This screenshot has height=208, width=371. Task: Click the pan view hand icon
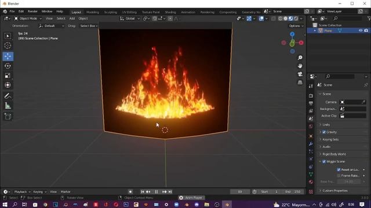[300, 66]
